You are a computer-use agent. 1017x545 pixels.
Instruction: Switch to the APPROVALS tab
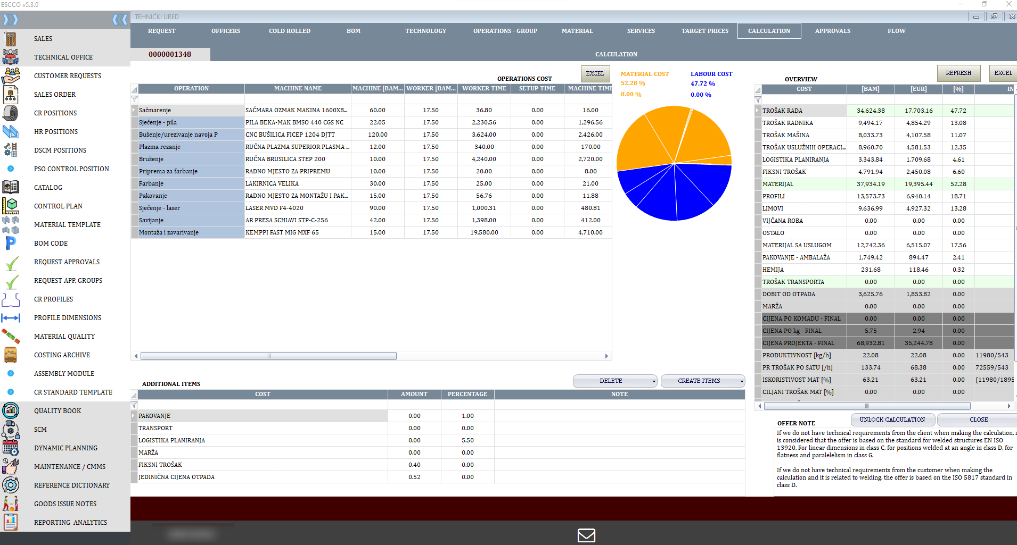pos(832,31)
